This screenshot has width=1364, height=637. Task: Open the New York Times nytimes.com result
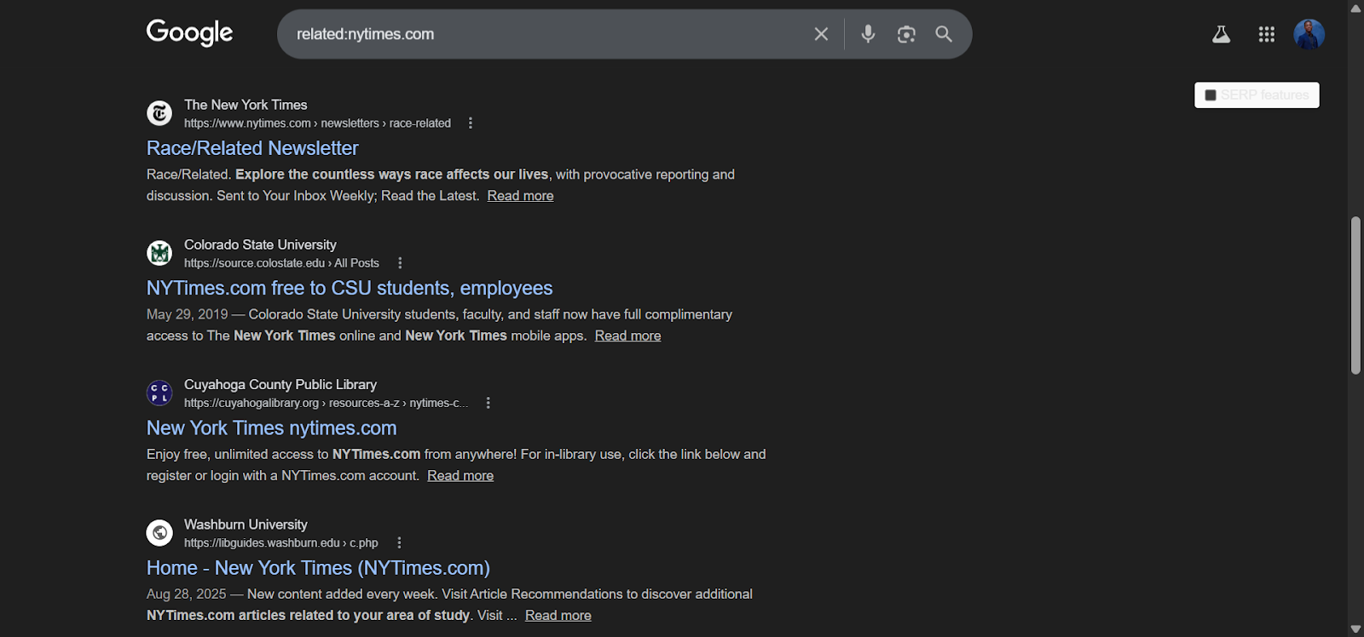(x=272, y=428)
